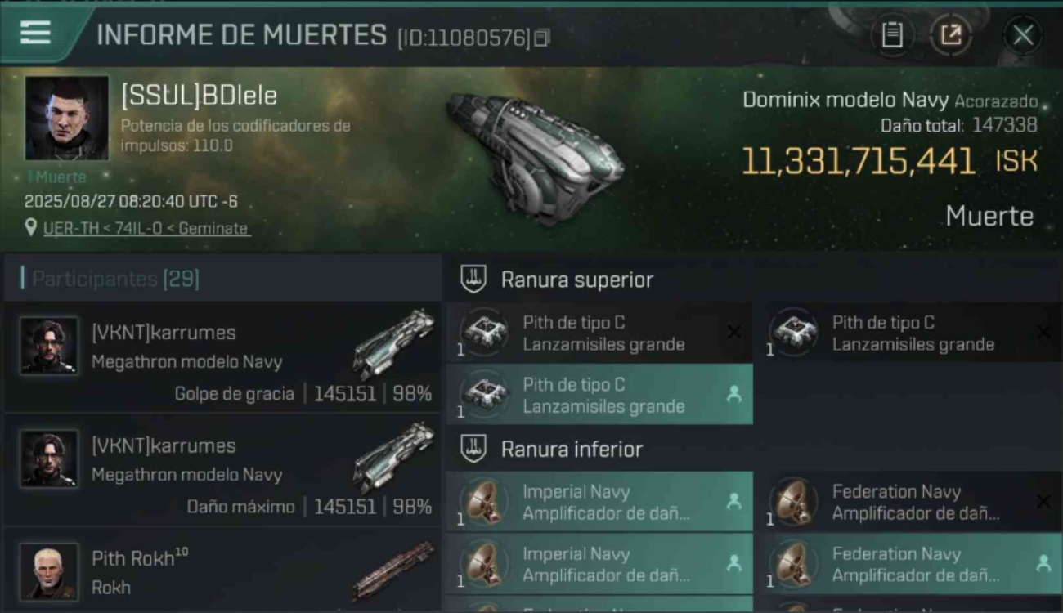Close the Informe de Muertes window
Viewport: 1063px width, 613px height.
point(1023,35)
